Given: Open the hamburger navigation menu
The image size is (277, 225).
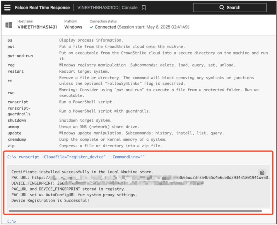Looking at the screenshot, I should [x=7, y=8].
